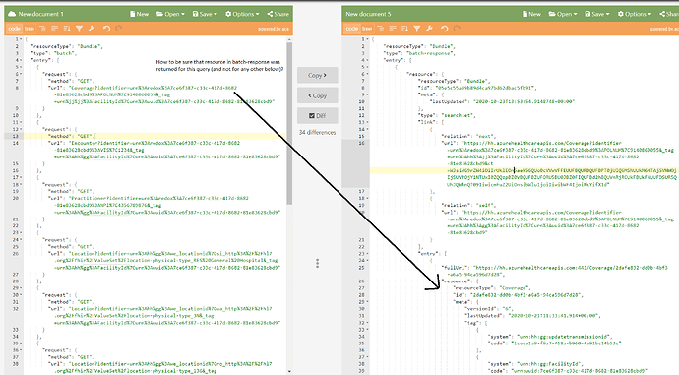Viewport: 679px width, 375px height.
Task: Click the '34 differences' label
Action: [318, 133]
